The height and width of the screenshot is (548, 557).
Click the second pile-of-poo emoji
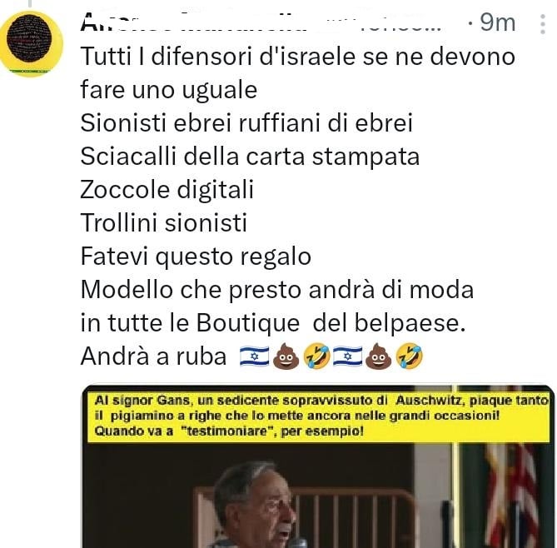pyautogui.click(x=379, y=356)
